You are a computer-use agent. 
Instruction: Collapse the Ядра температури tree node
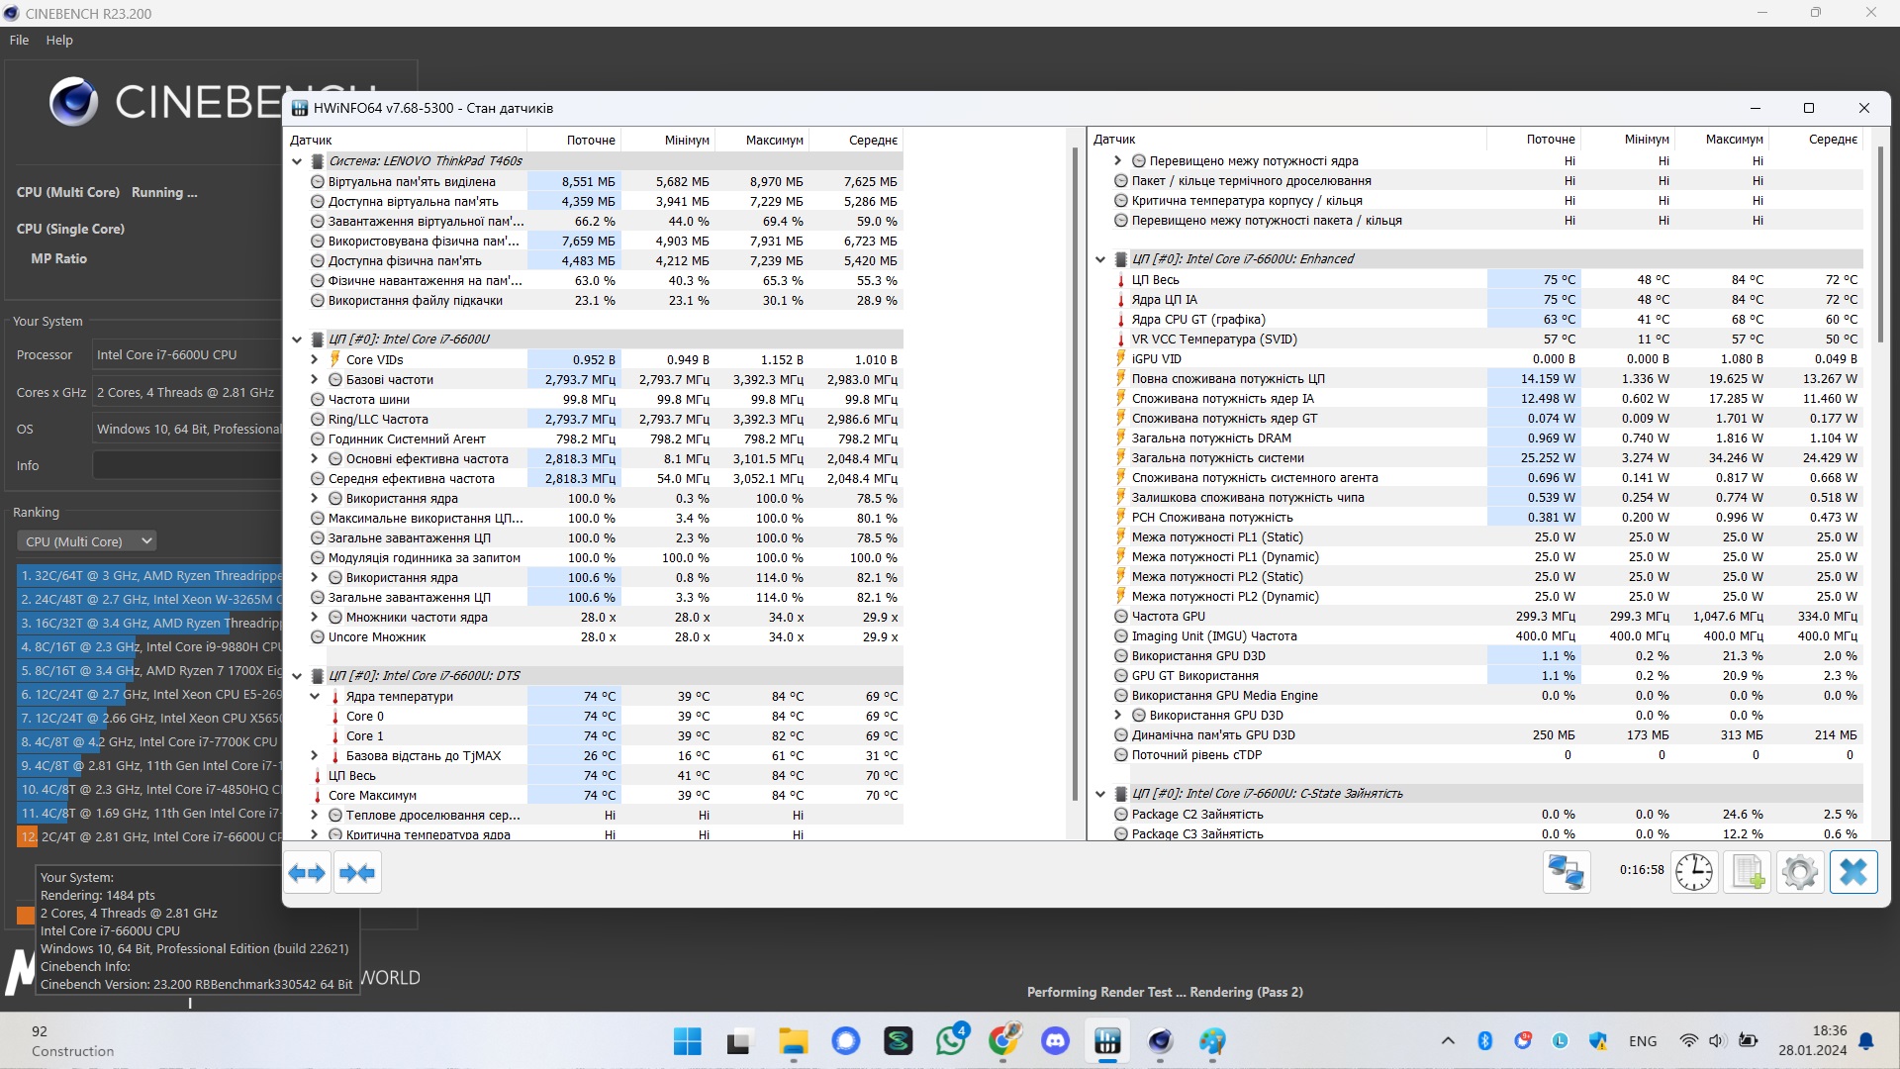pos(315,697)
